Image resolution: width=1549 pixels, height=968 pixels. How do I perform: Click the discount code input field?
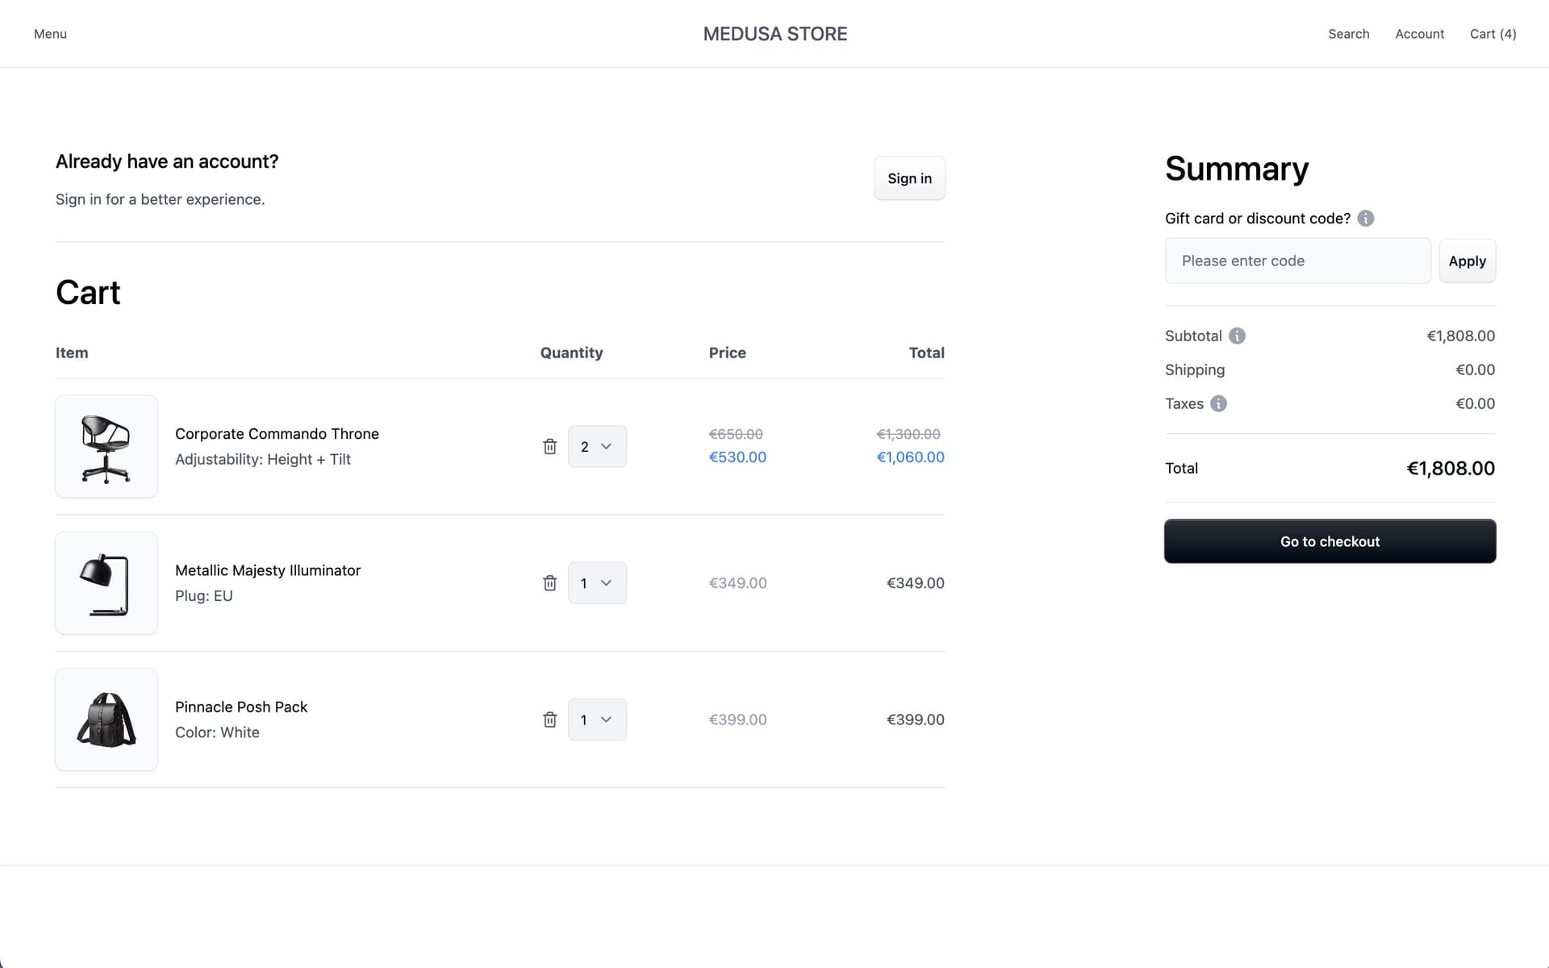[1297, 261]
